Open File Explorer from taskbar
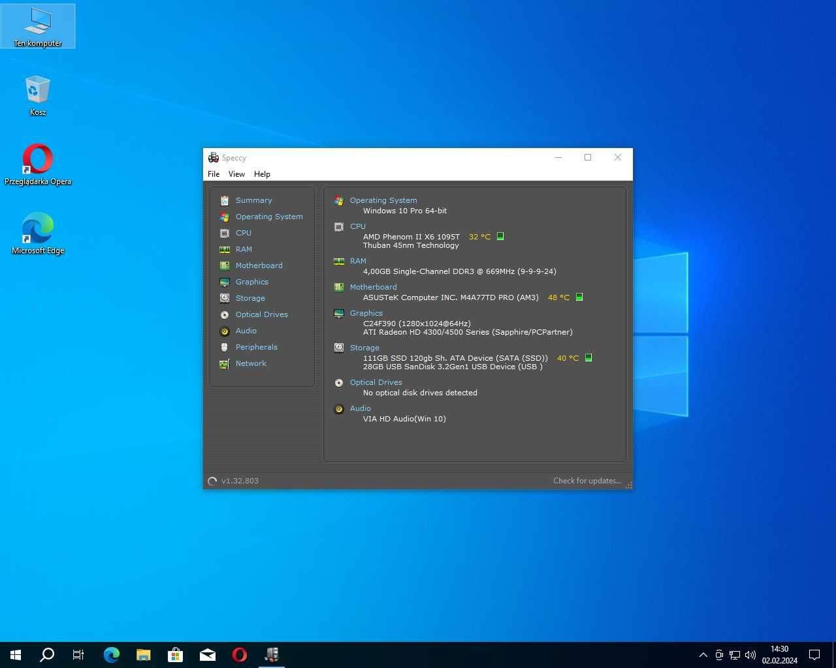Viewport: 836px width, 668px height. [143, 655]
